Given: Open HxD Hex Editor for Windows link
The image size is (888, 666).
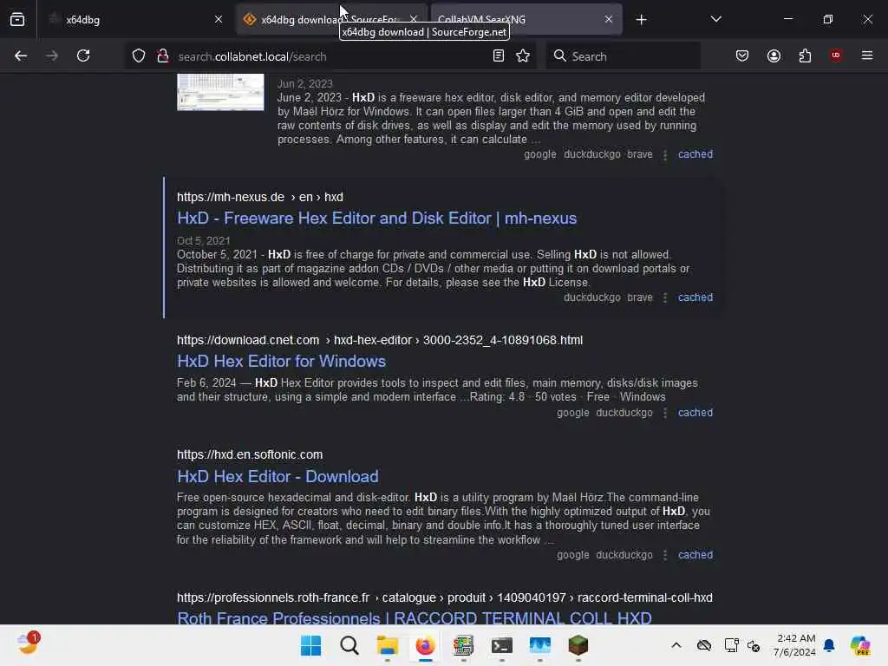Looking at the screenshot, I should (x=281, y=362).
